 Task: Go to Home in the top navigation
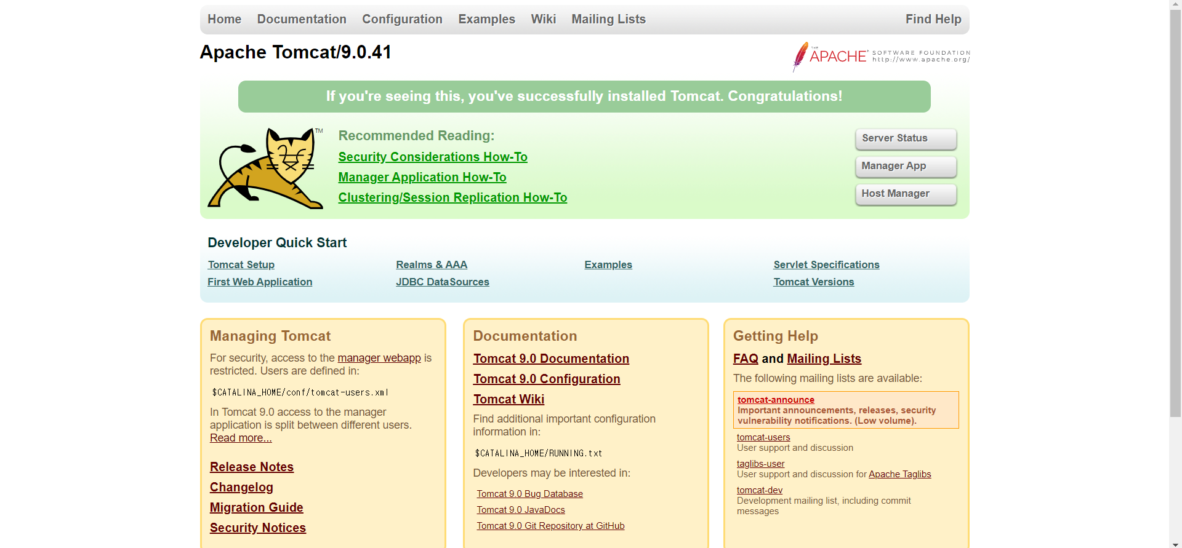point(224,19)
